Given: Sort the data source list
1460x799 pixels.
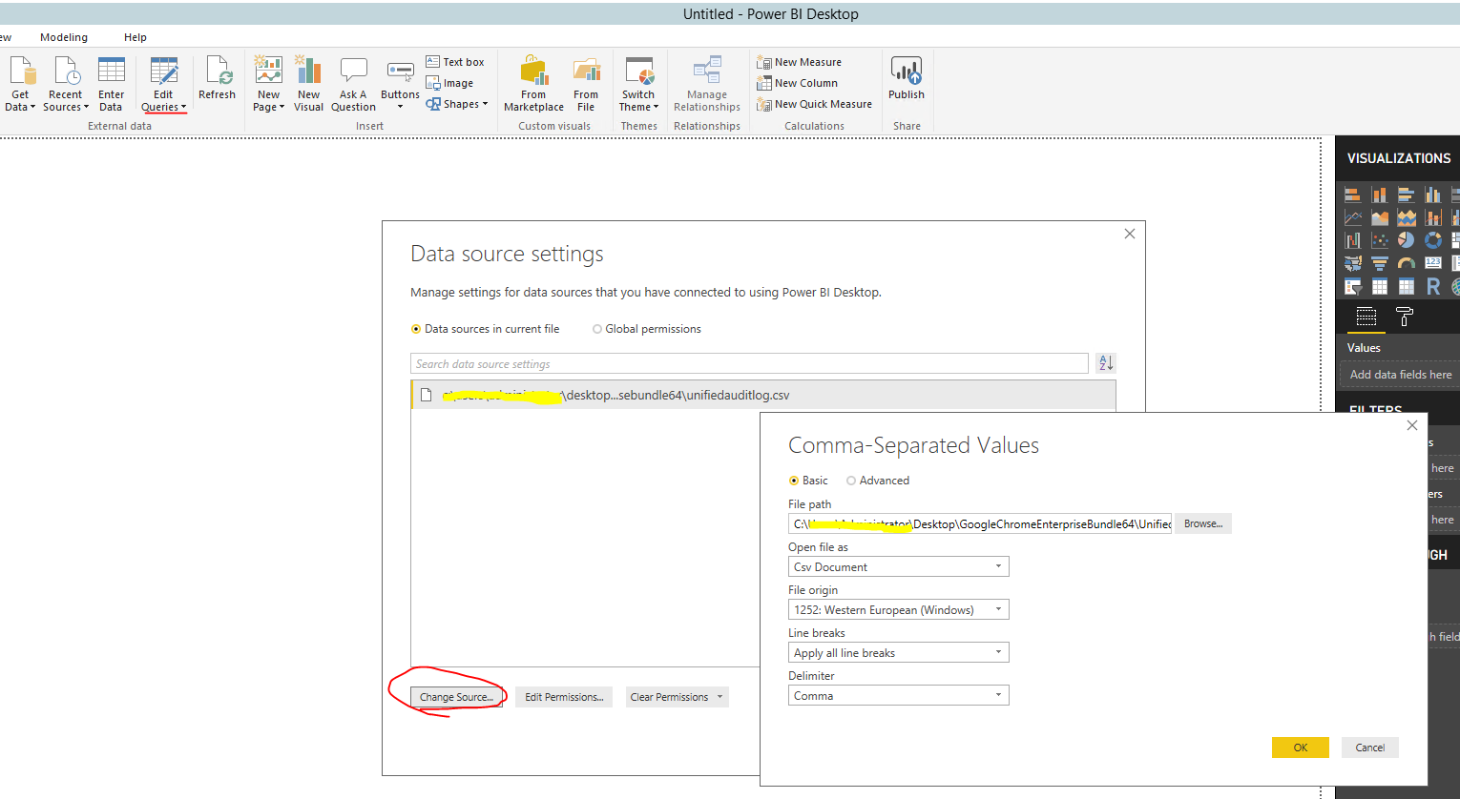Looking at the screenshot, I should coord(1106,363).
